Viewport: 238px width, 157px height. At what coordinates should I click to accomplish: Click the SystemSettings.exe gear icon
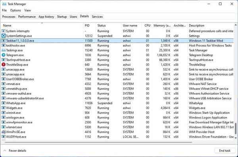[4, 36]
